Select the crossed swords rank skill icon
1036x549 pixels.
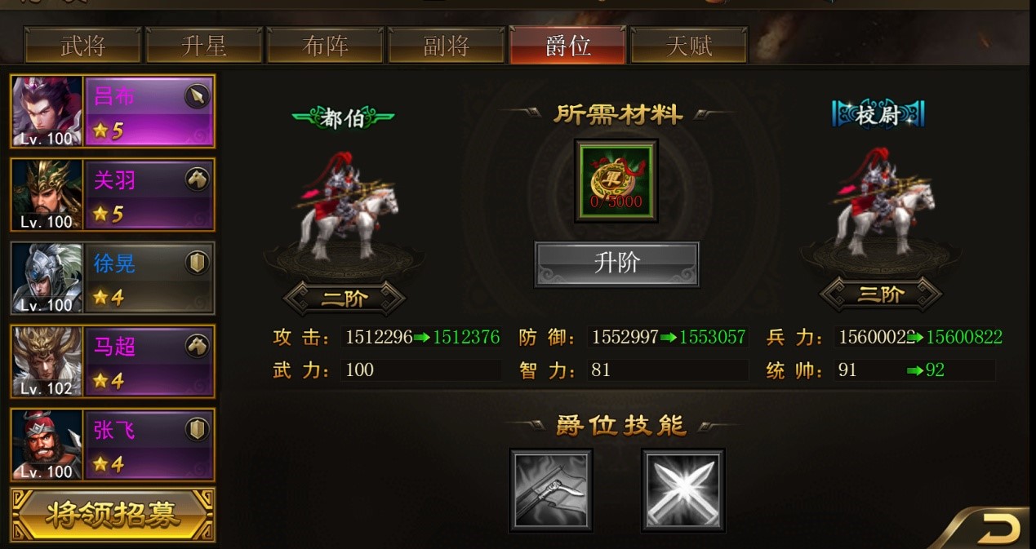683,489
